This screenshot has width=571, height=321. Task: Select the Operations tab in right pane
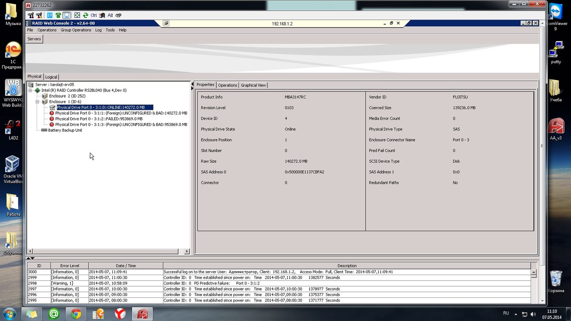228,85
